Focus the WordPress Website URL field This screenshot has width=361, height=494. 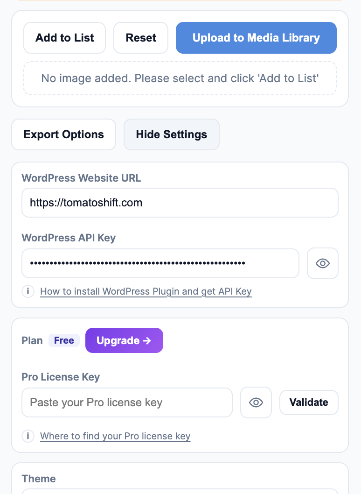pos(180,203)
